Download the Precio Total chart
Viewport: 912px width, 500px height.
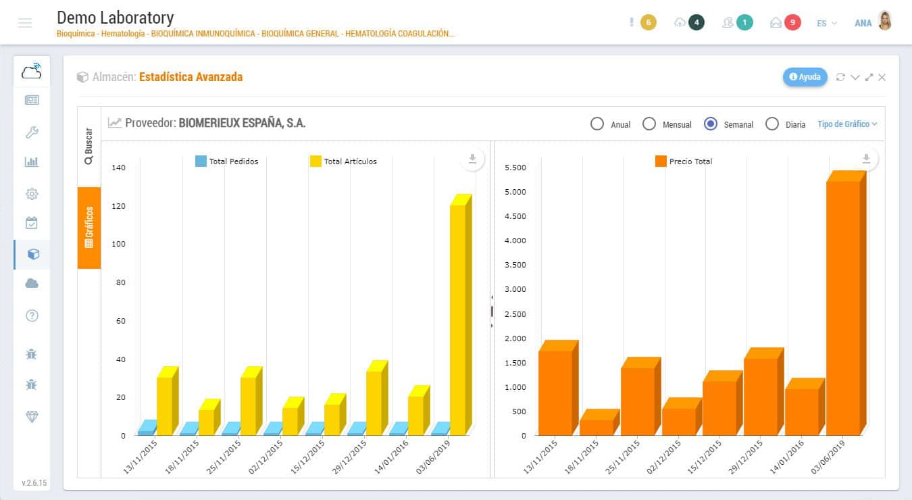[x=866, y=159]
